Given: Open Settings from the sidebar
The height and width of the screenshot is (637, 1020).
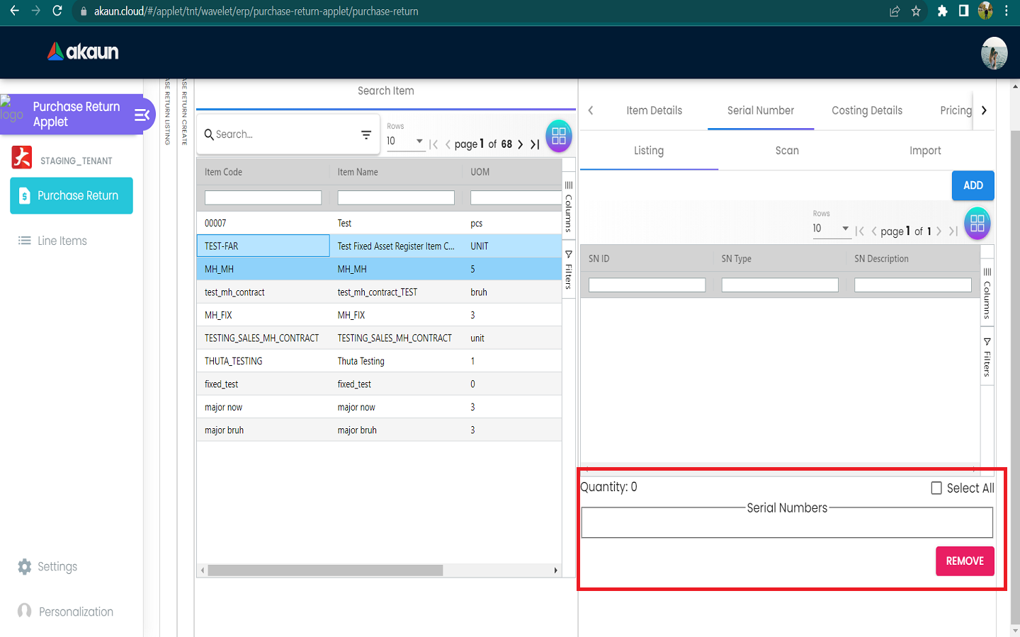Looking at the screenshot, I should pos(57,566).
